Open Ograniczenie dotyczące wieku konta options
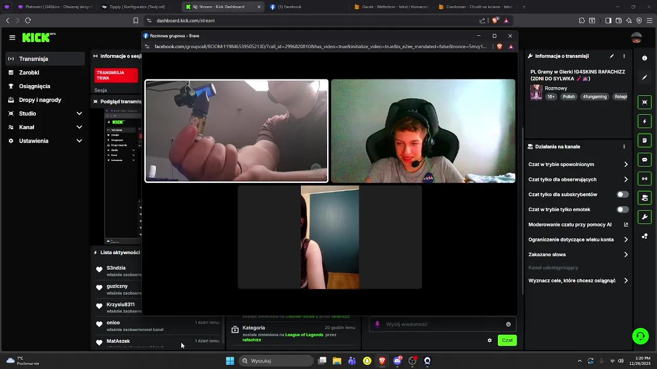The width and height of the screenshot is (657, 369). click(x=578, y=239)
